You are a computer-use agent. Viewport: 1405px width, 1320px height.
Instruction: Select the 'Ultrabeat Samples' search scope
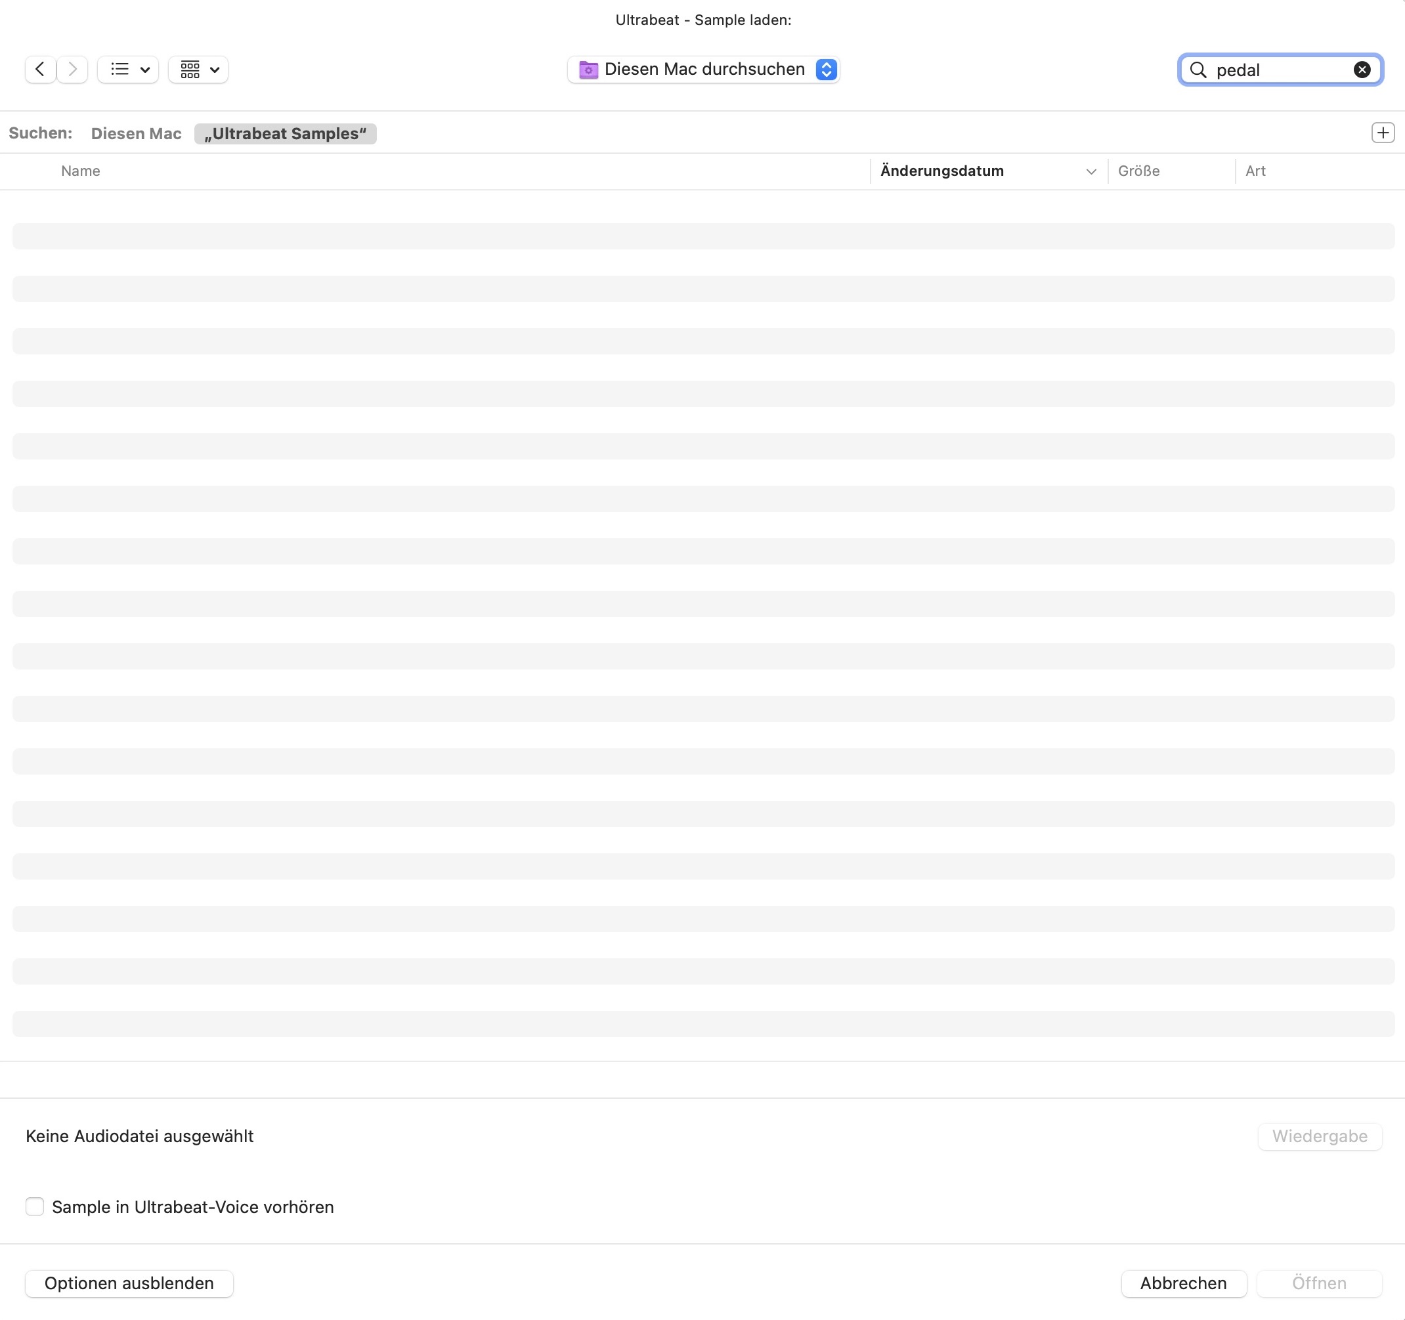(285, 133)
